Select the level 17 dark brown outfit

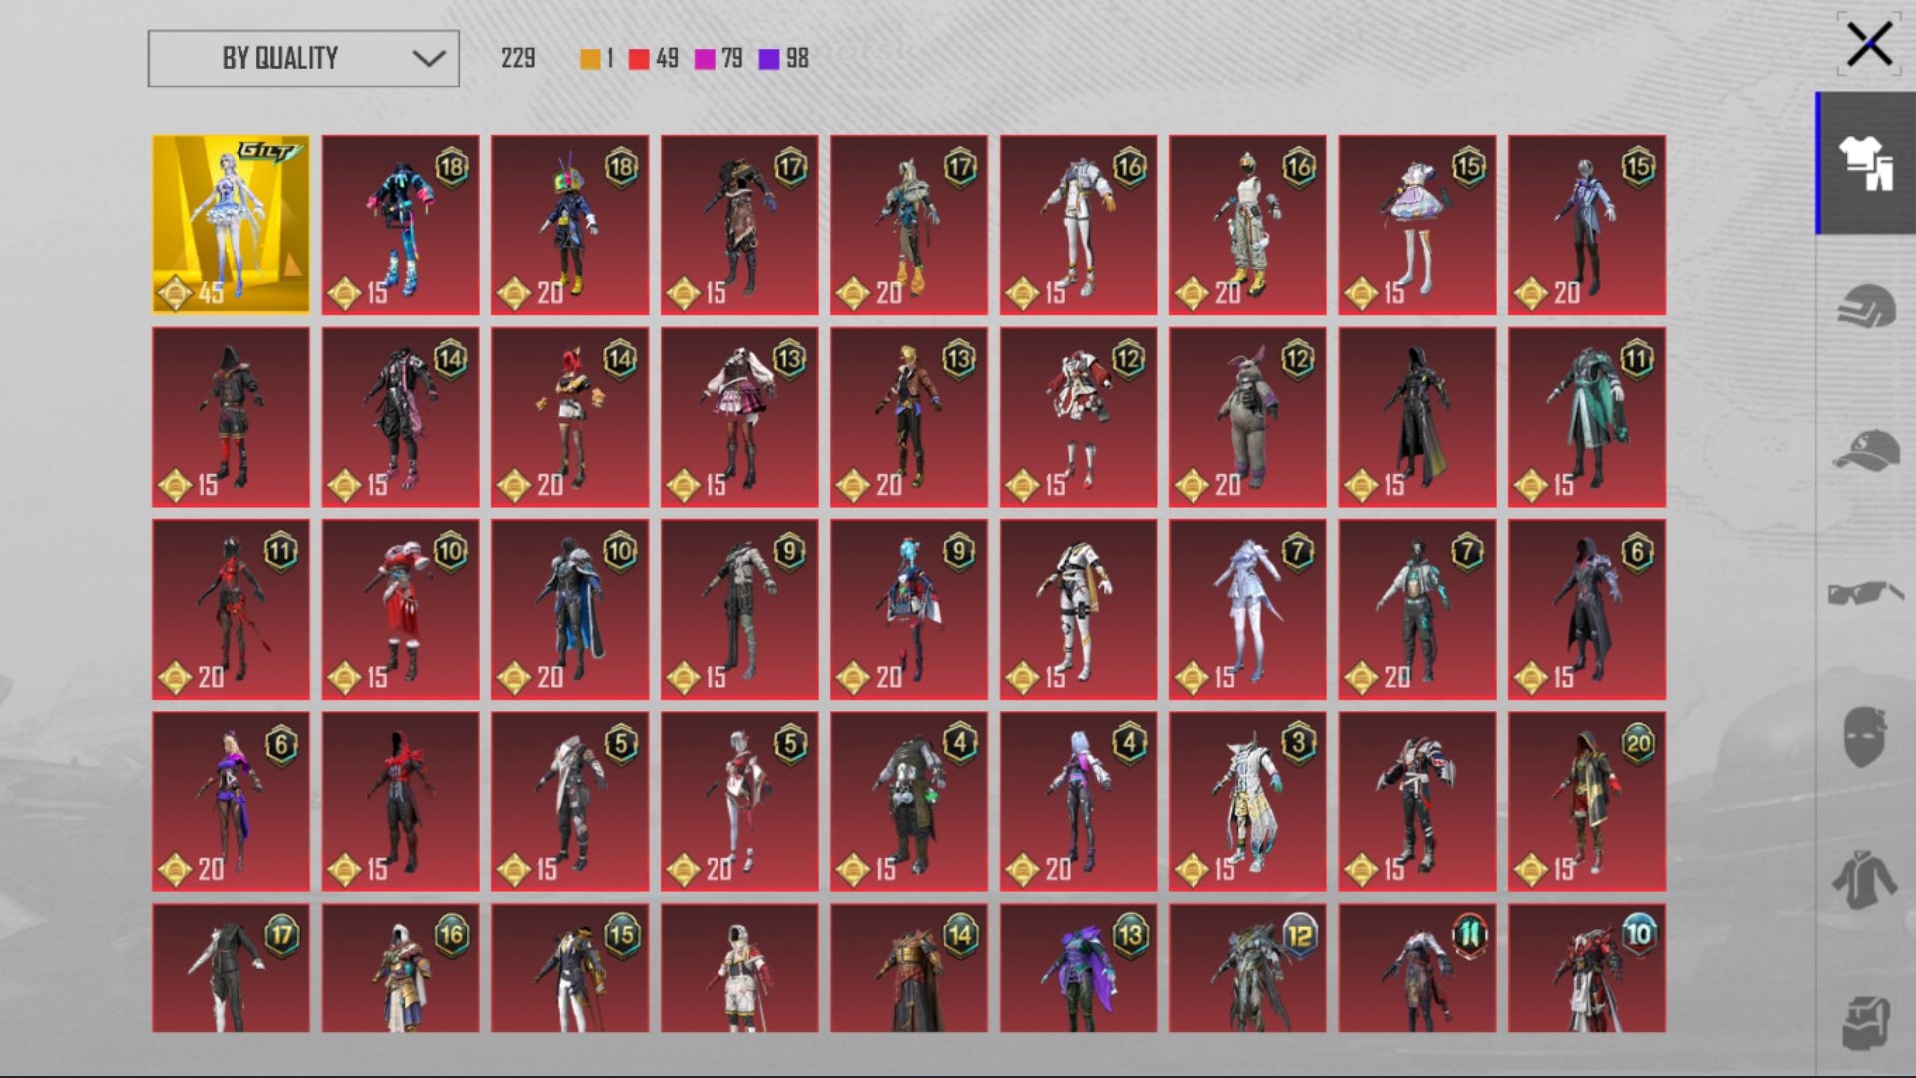tap(739, 225)
